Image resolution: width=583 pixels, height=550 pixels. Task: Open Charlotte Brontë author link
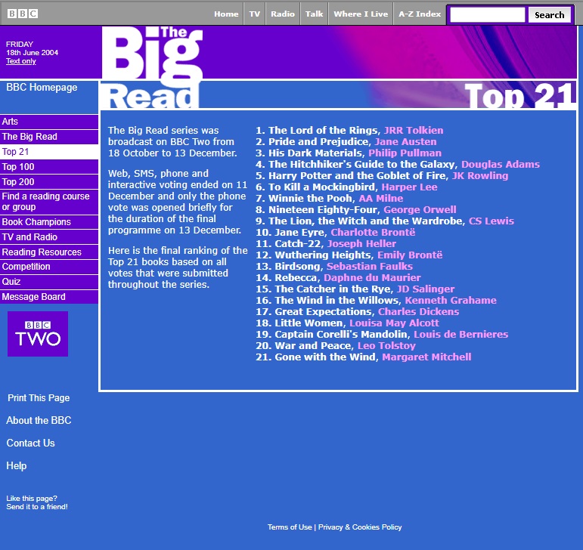[x=373, y=233]
